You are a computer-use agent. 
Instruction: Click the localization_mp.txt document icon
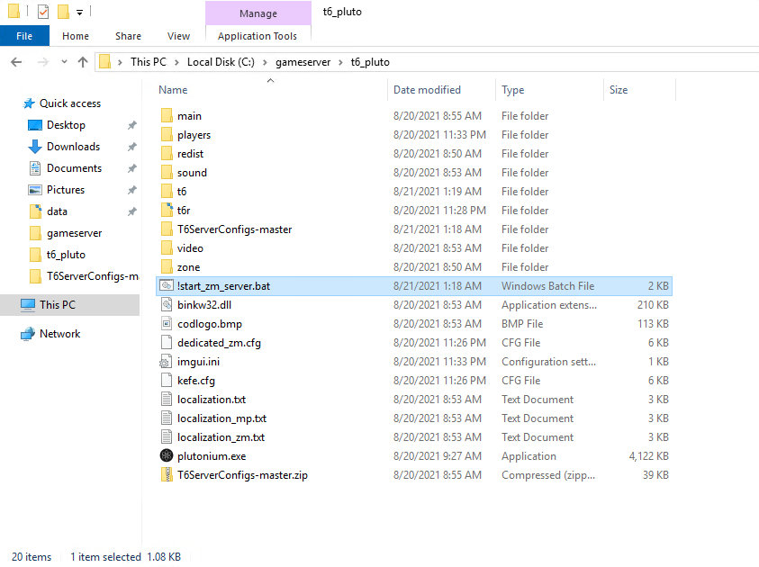click(x=166, y=418)
